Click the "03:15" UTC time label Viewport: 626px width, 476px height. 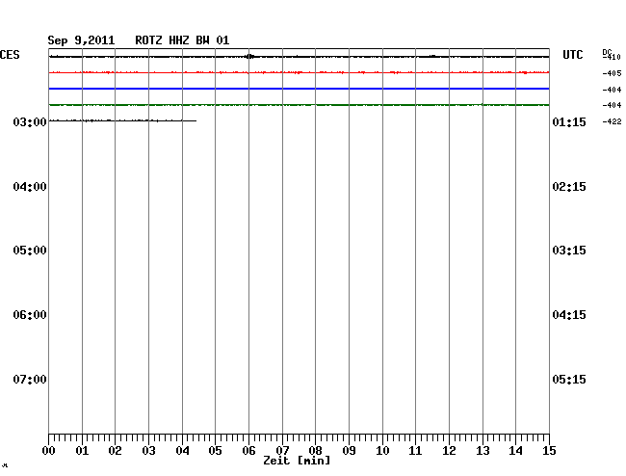click(569, 251)
